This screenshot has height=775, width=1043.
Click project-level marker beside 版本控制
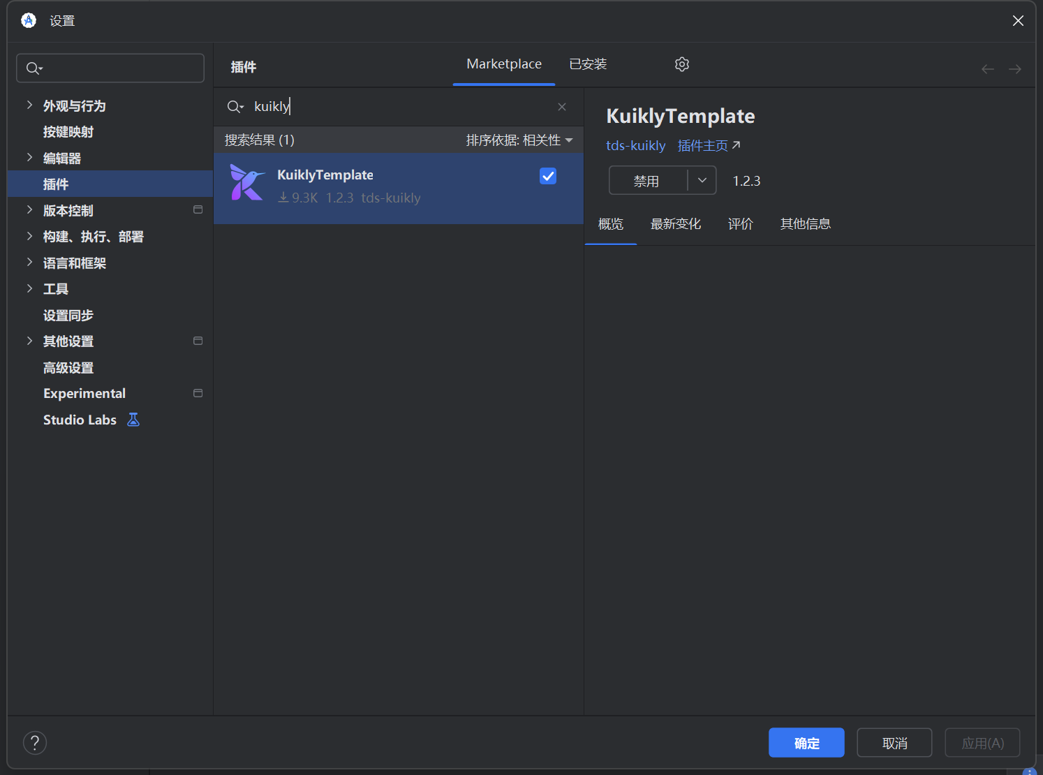click(198, 209)
